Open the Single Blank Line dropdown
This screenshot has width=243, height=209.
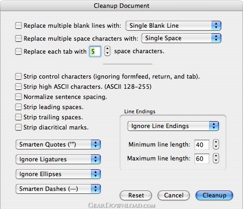pos(173,25)
